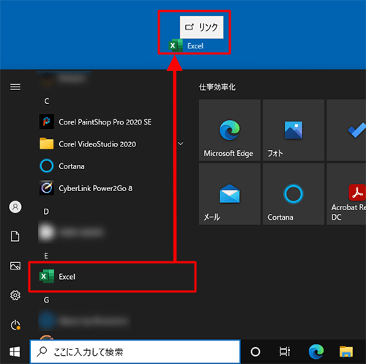Open File Explorer from the taskbar
The height and width of the screenshot is (364, 366).
tap(346, 352)
